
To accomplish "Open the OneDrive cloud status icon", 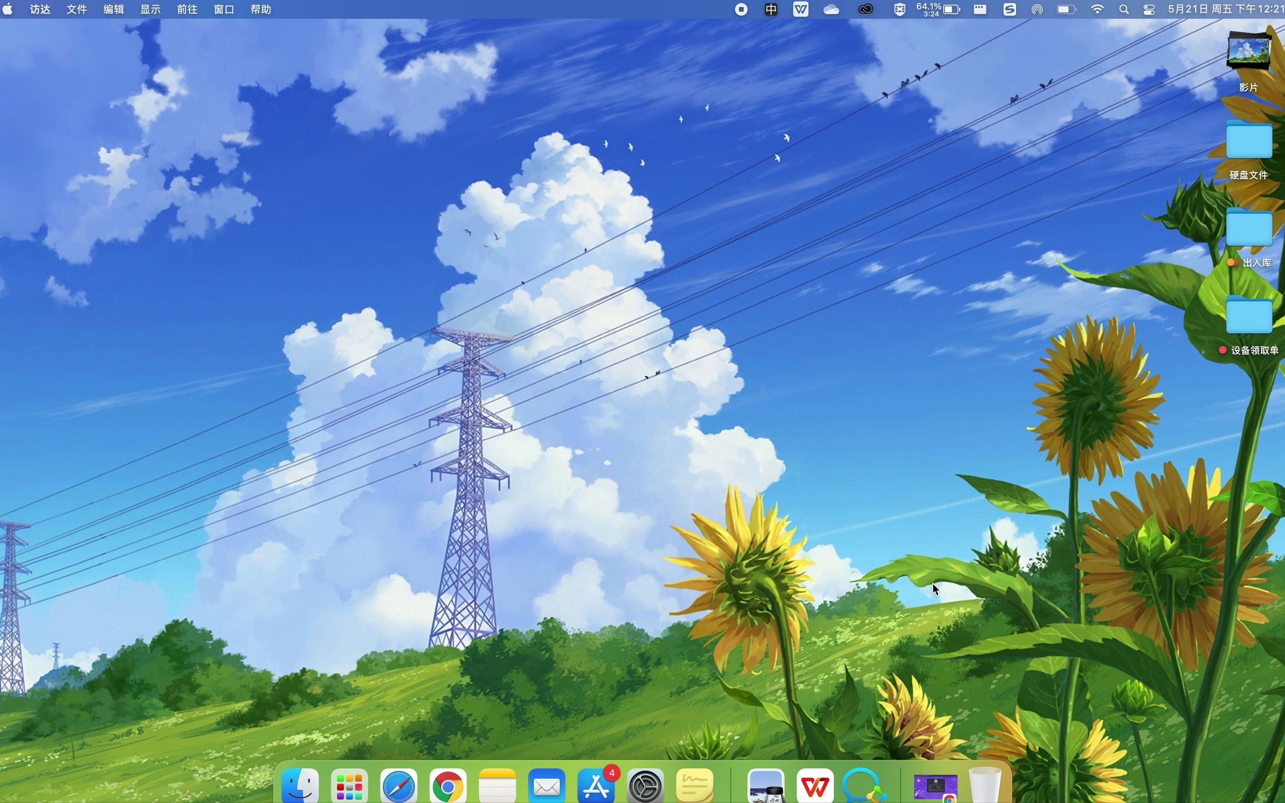I will (831, 9).
